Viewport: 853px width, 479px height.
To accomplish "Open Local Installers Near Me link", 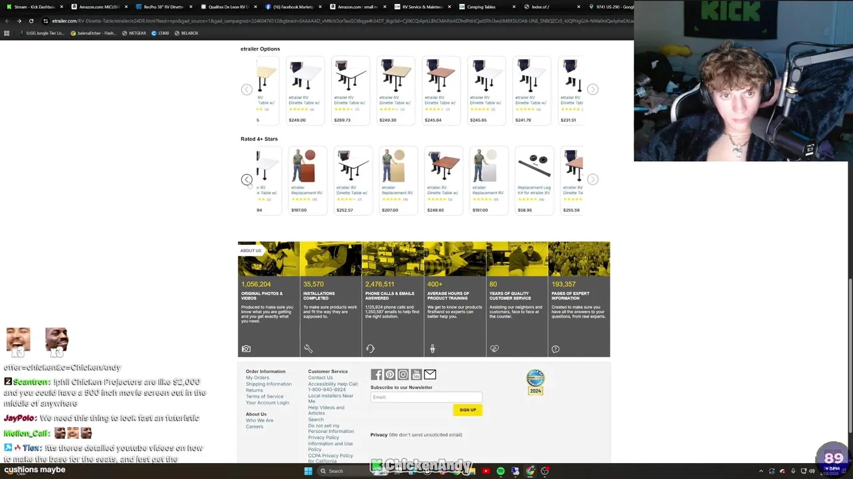I will [331, 399].
